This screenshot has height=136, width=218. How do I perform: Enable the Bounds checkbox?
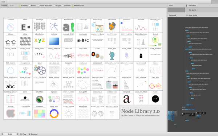tap(63, 5)
